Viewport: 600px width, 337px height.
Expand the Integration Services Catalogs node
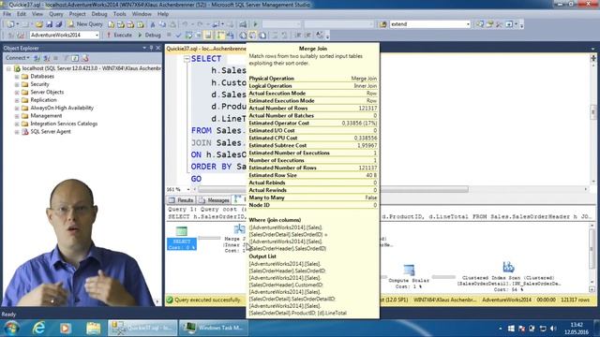(x=17, y=124)
